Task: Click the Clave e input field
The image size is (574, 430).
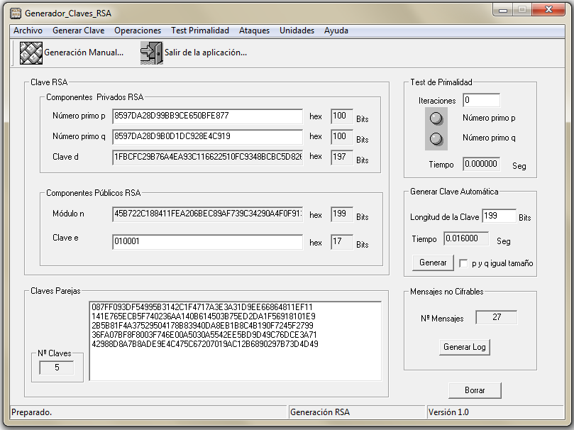Action: (x=207, y=243)
